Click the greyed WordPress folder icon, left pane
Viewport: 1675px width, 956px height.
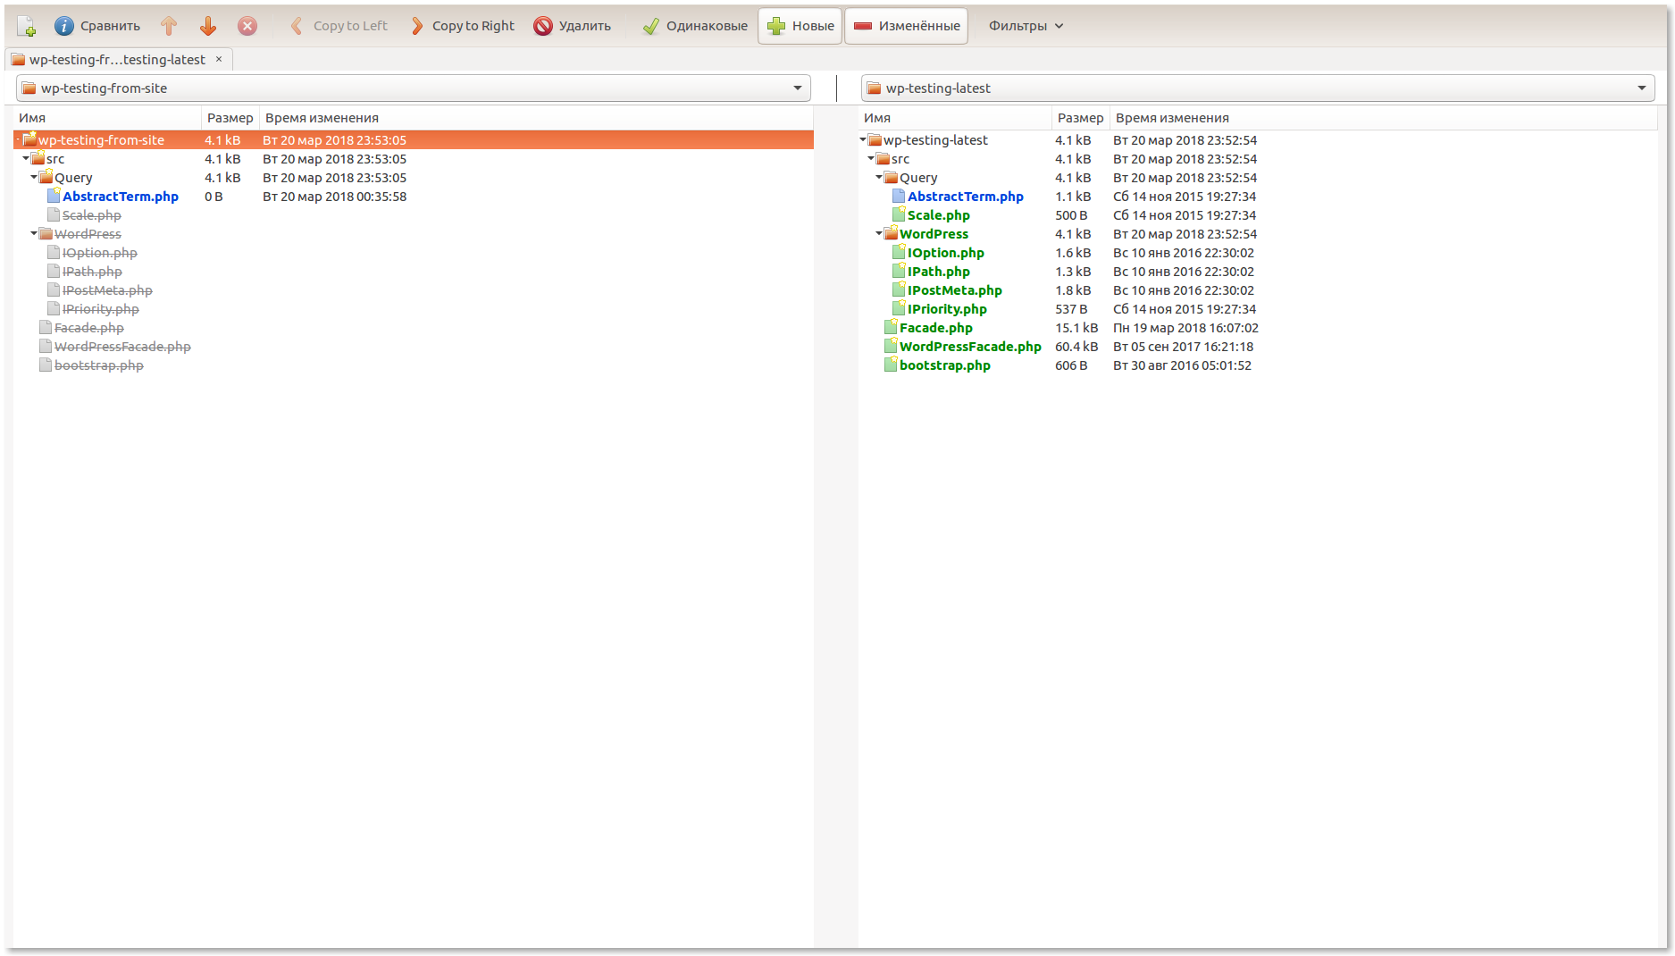46,233
